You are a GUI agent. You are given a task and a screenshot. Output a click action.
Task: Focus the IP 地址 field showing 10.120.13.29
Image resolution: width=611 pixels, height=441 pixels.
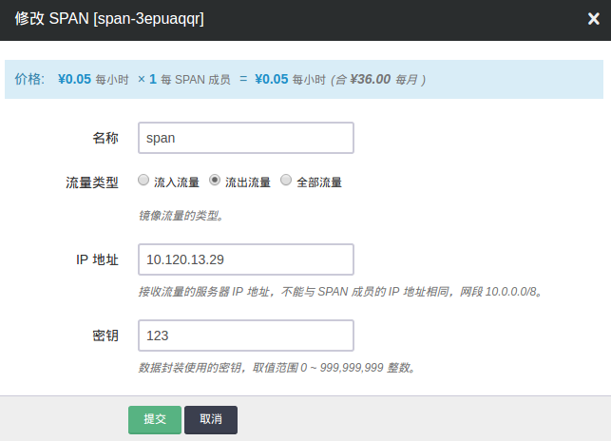pyautogui.click(x=245, y=259)
